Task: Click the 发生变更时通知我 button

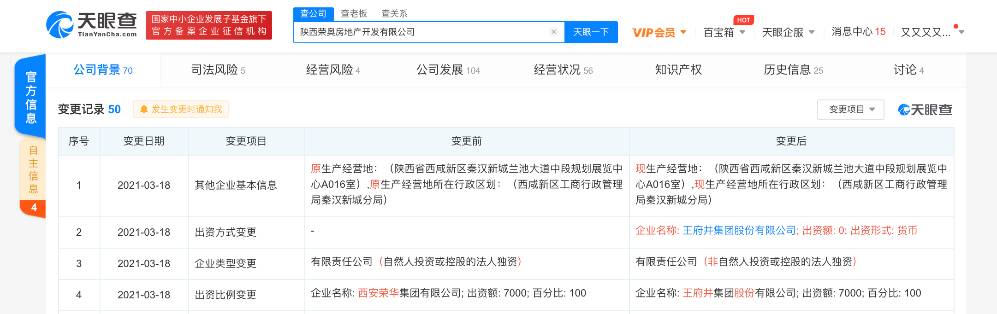Action: tap(181, 109)
